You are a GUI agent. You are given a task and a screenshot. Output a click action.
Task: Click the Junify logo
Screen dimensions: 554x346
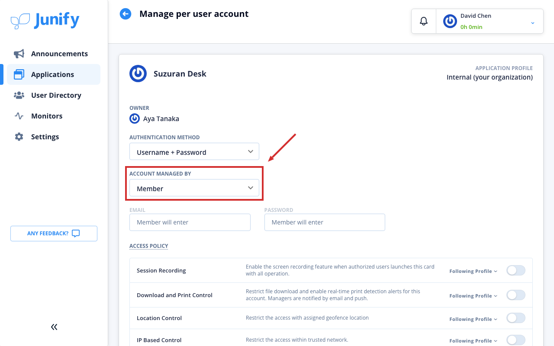tap(45, 20)
